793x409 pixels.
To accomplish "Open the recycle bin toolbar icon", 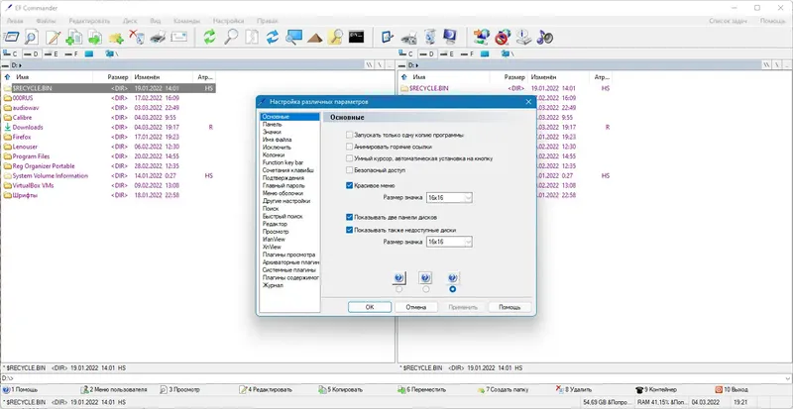I will click(429, 37).
